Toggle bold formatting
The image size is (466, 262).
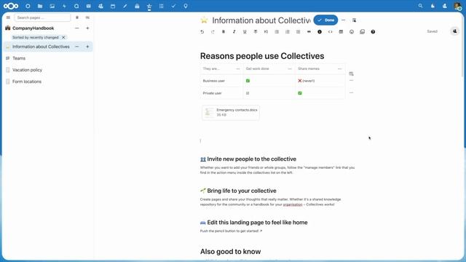224,32
